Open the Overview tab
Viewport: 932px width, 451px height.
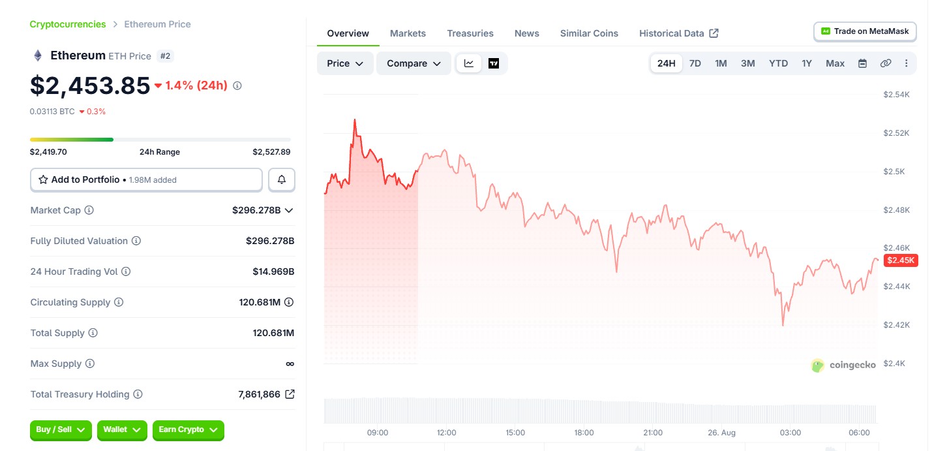coord(348,33)
